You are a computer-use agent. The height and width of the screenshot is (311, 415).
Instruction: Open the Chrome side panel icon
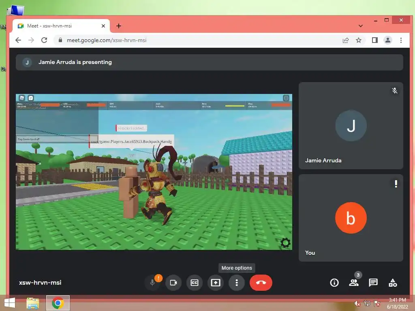coord(375,40)
